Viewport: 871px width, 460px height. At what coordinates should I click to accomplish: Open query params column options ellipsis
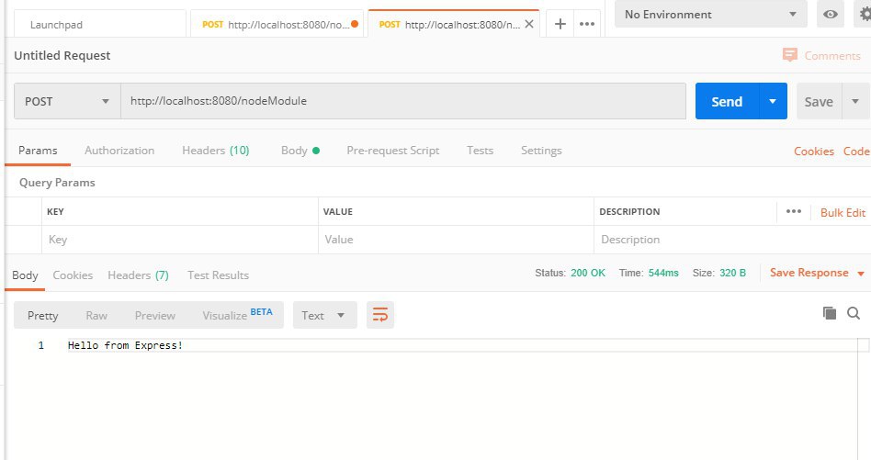click(794, 211)
